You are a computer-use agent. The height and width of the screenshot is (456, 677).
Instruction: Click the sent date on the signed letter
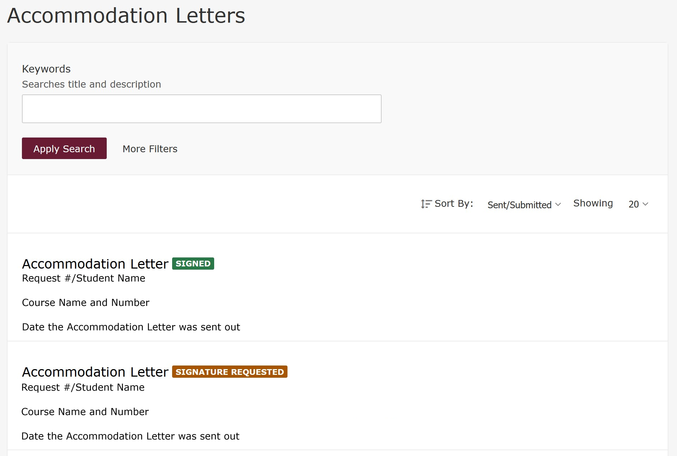[131, 327]
